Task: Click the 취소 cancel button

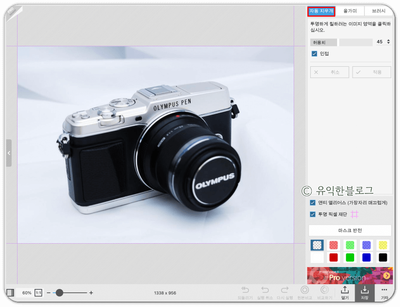Action: 330,72
